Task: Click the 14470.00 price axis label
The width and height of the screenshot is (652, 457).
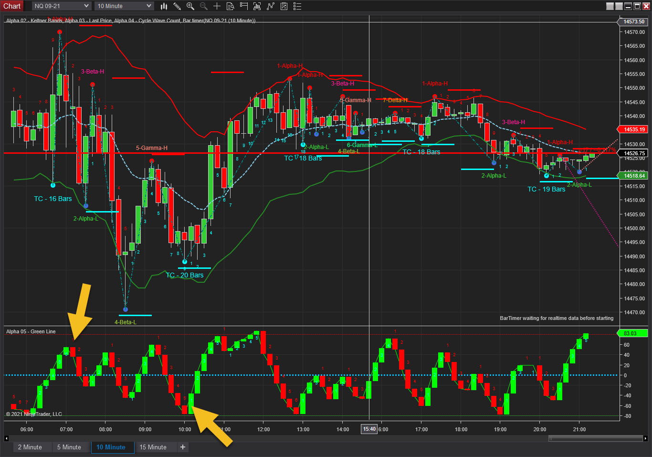Action: click(x=634, y=312)
